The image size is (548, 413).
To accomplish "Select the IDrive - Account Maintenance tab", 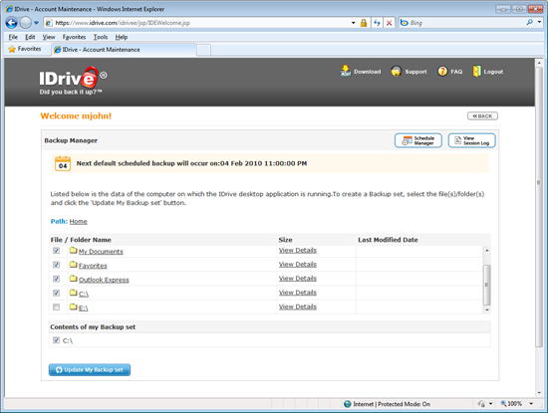I will tap(124, 50).
